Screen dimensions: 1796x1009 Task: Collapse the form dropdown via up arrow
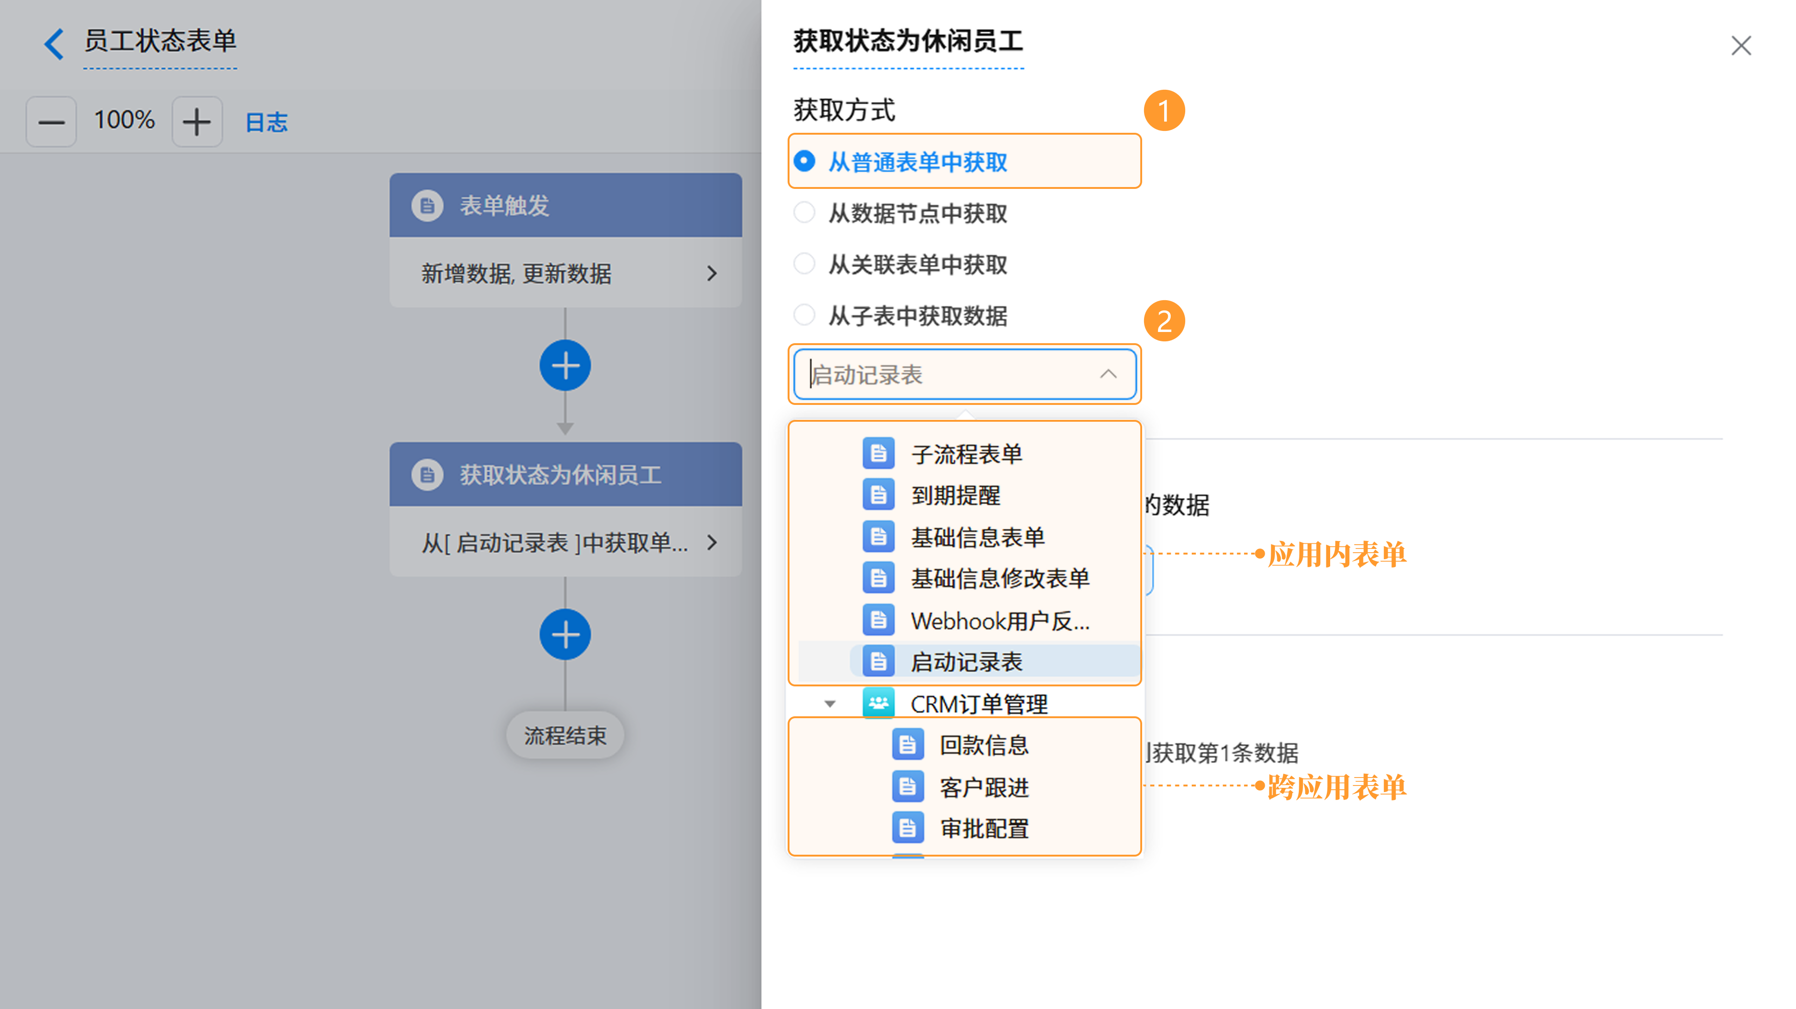[x=1108, y=374]
